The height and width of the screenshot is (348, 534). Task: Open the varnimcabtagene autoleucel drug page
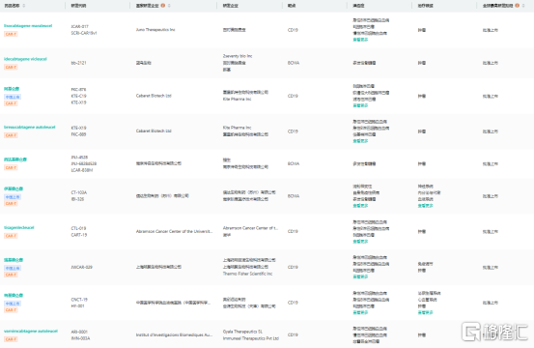(x=31, y=331)
